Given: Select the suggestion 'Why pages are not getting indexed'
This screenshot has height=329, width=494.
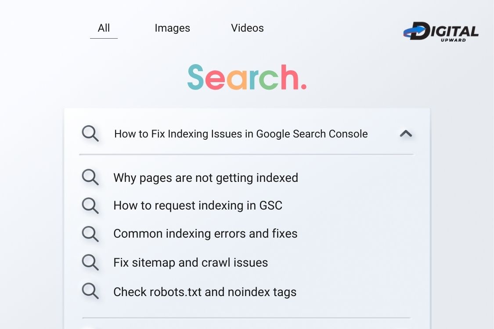Looking at the screenshot, I should (206, 177).
